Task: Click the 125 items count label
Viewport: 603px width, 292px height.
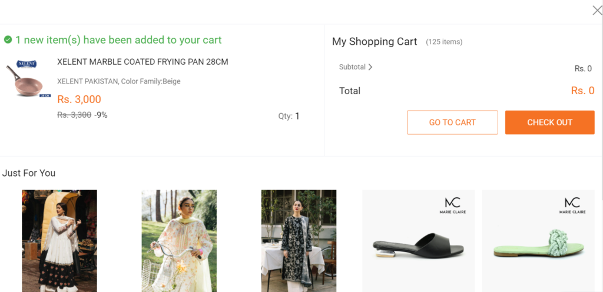Action: [444, 42]
